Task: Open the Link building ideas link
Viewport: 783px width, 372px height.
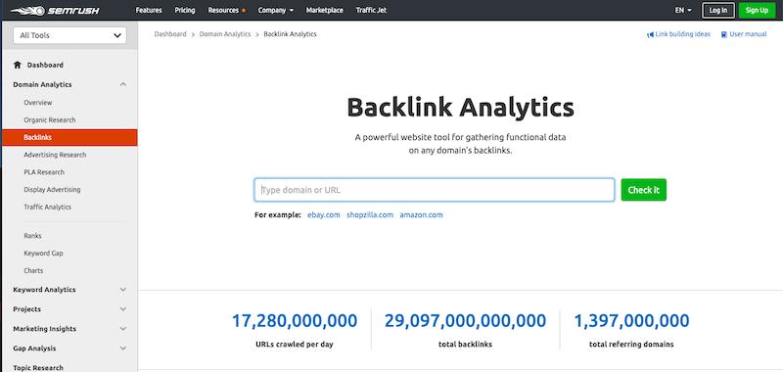Action: [x=682, y=34]
